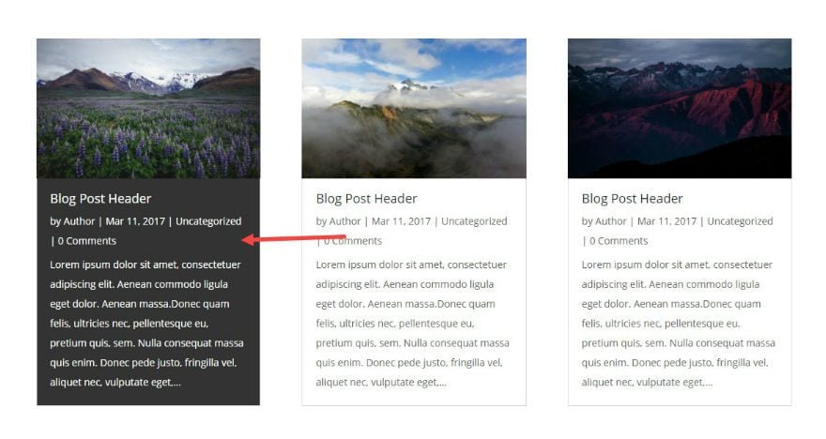Open the dark red mountains thumbnail
Viewport: 826px width, 439px height.
pos(680,109)
